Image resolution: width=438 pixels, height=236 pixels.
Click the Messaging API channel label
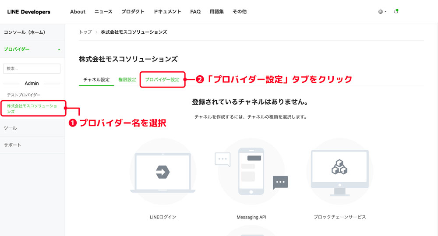(x=251, y=217)
